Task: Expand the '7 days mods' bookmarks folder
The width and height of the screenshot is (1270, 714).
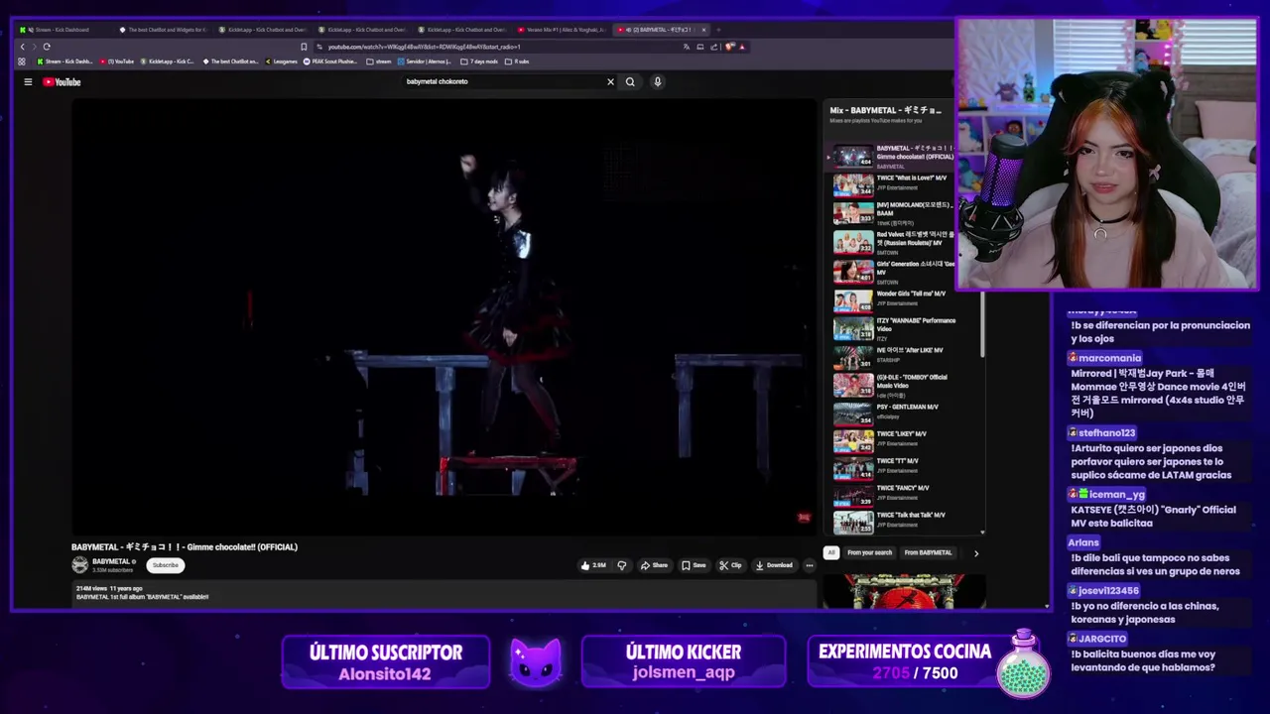Action: [x=479, y=61]
